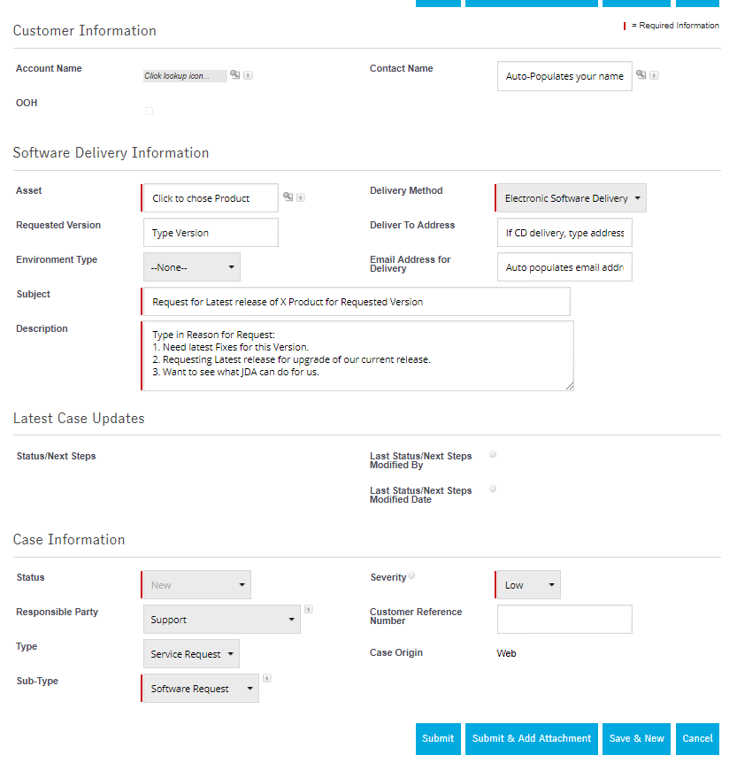This screenshot has width=737, height=763.
Task: Click the Customer Reference Number field
Action: (x=564, y=620)
